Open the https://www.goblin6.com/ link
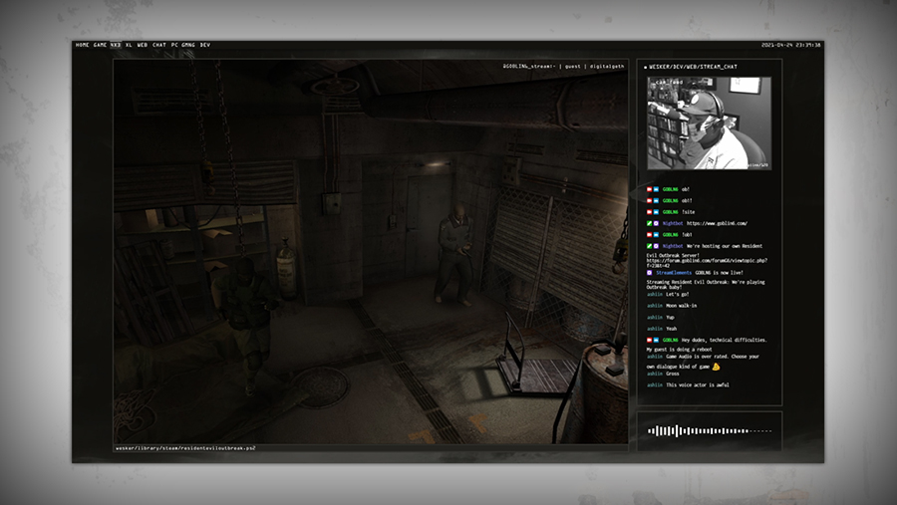 coord(717,224)
